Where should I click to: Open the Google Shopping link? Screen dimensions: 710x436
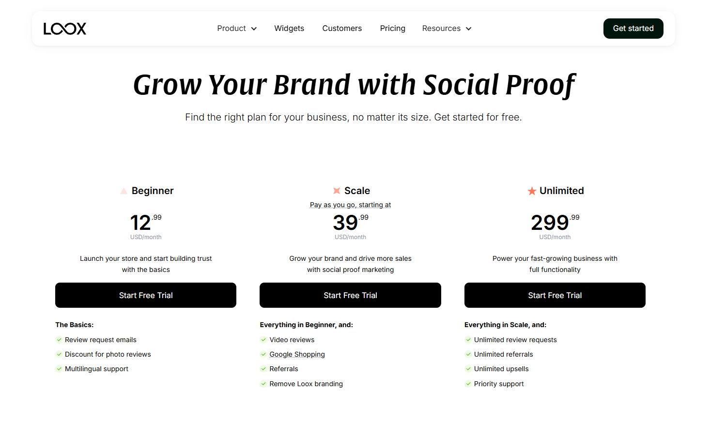(297, 354)
